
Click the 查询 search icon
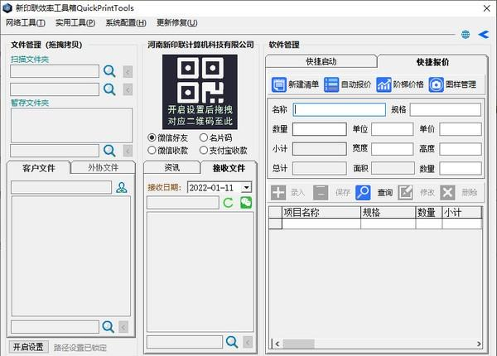coord(363,193)
